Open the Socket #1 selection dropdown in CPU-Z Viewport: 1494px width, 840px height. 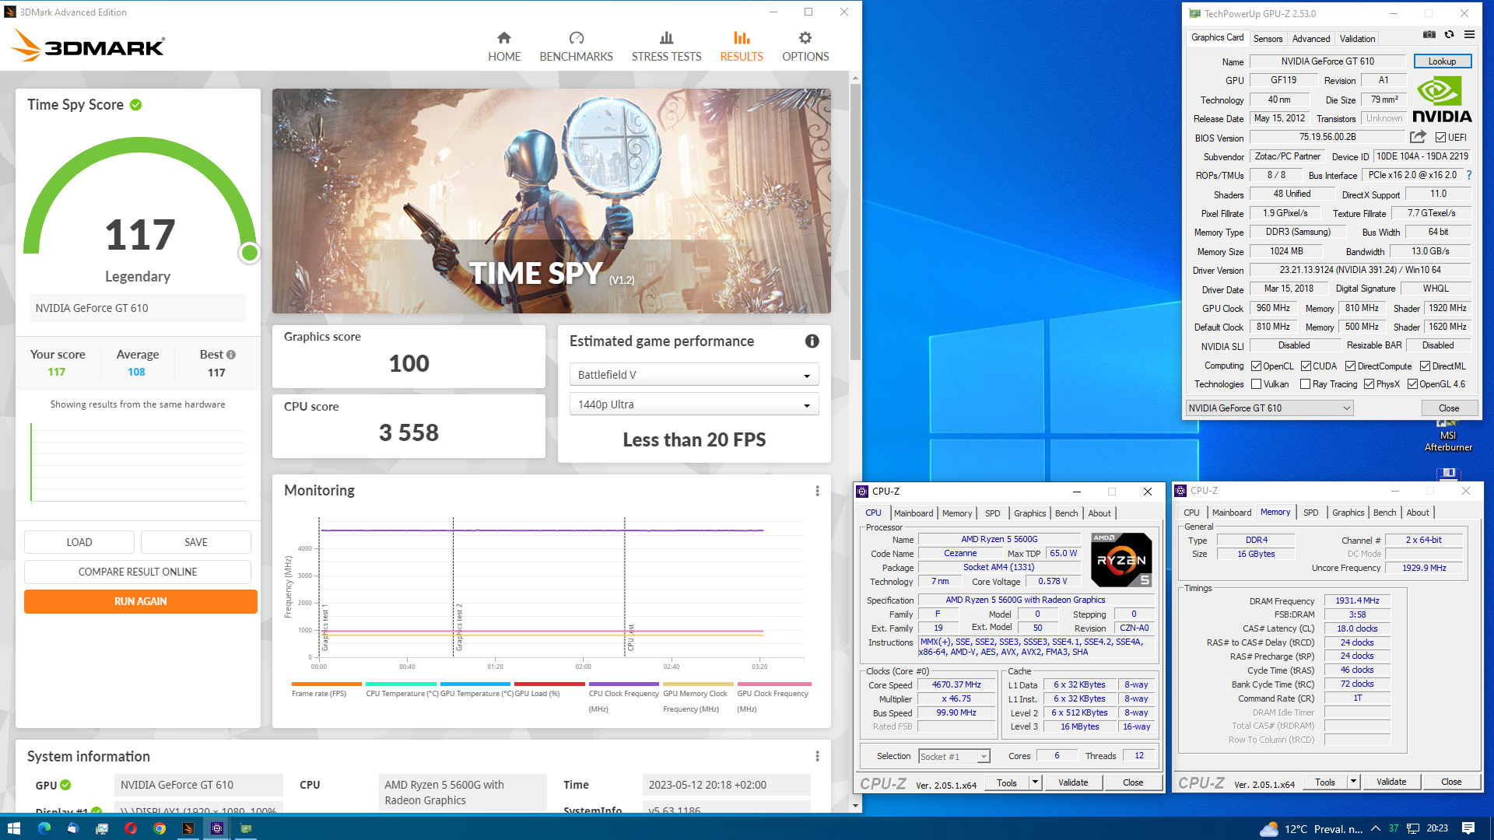click(953, 756)
